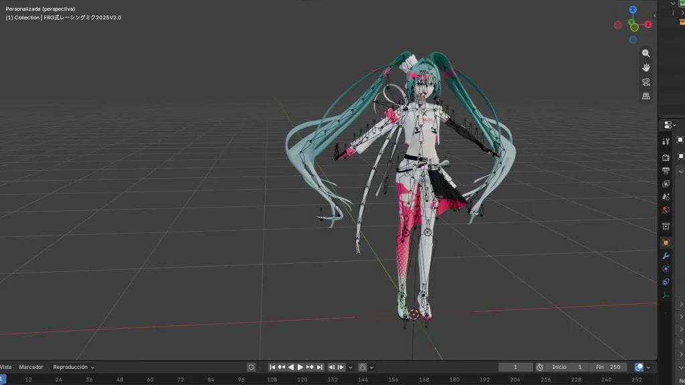Screen dimensions: 685x385
Task: Open the Scene properties tab
Action: [x=666, y=197]
